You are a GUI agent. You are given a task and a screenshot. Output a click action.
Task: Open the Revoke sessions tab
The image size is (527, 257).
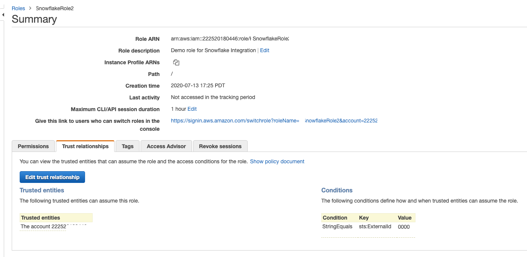220,146
